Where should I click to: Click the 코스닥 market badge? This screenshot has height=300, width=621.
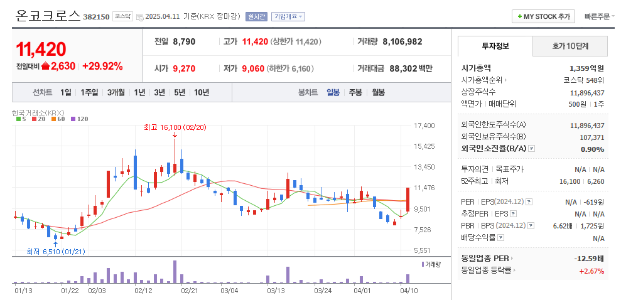123,16
